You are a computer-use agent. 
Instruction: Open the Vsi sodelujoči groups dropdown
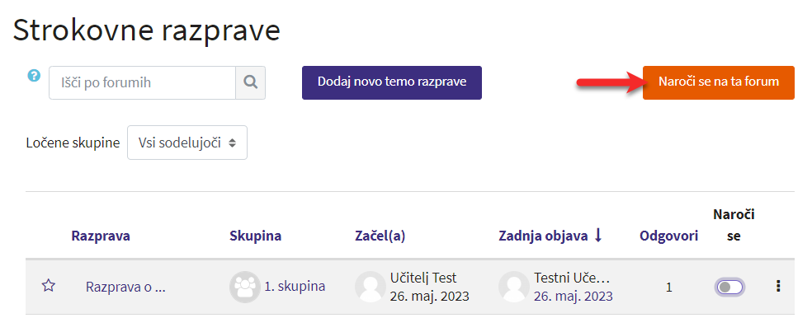pyautogui.click(x=187, y=143)
